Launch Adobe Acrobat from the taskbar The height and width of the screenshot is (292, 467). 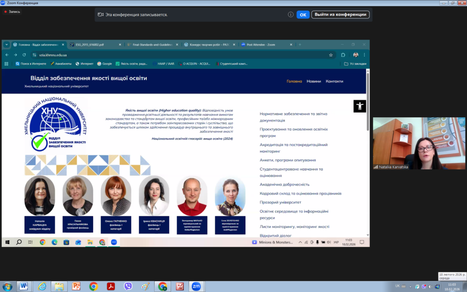click(x=111, y=286)
